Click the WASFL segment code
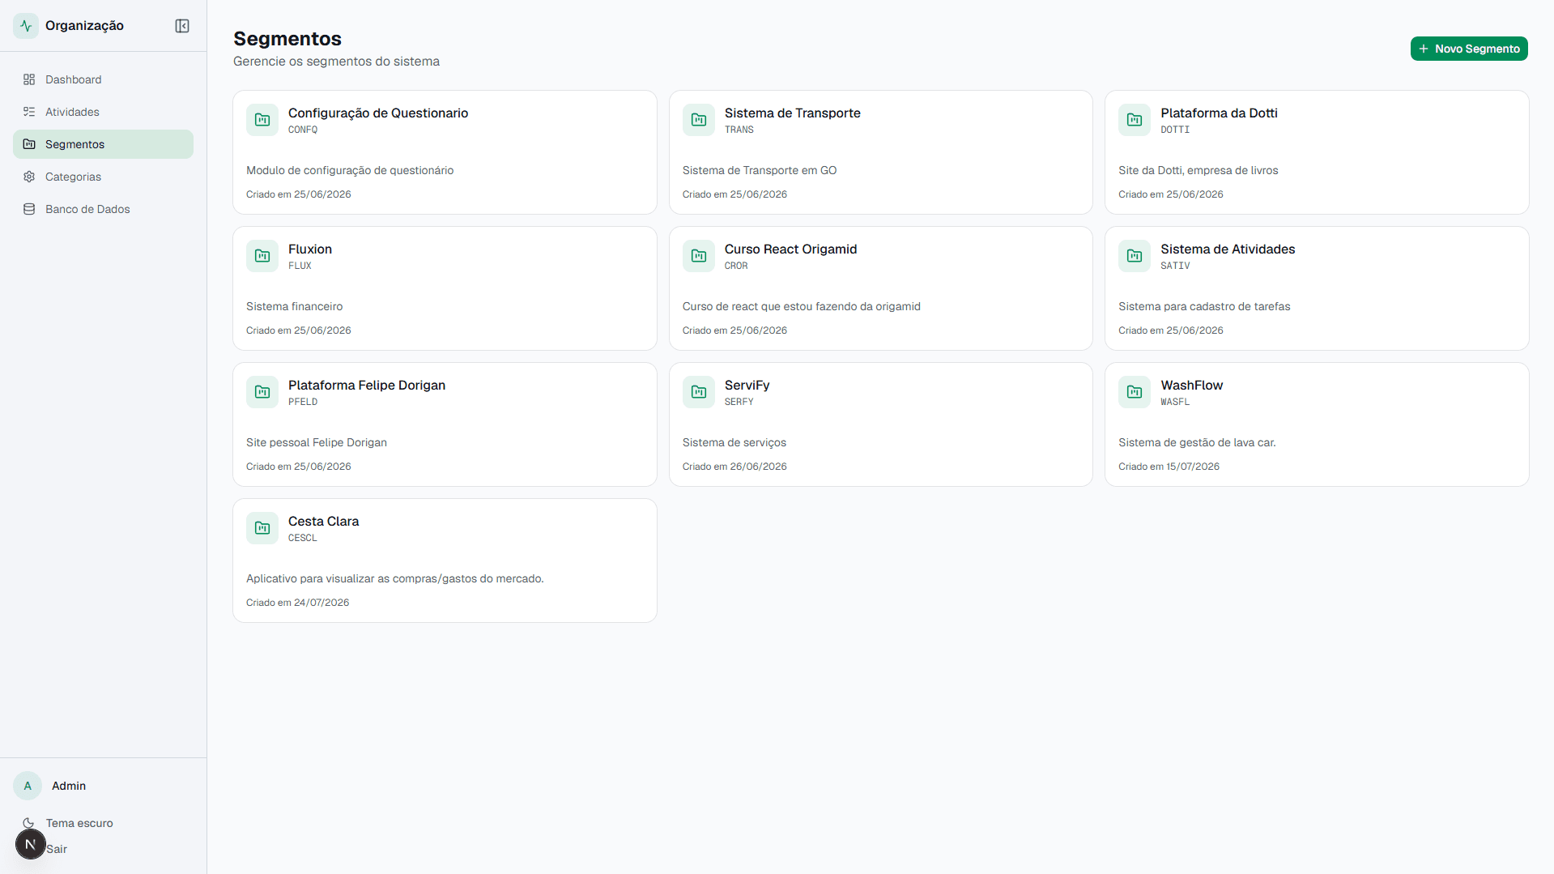 (1175, 402)
